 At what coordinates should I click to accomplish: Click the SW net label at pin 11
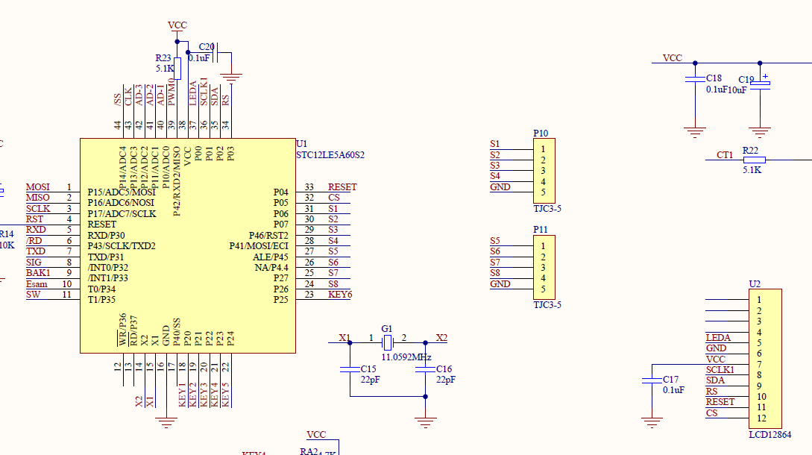33,295
